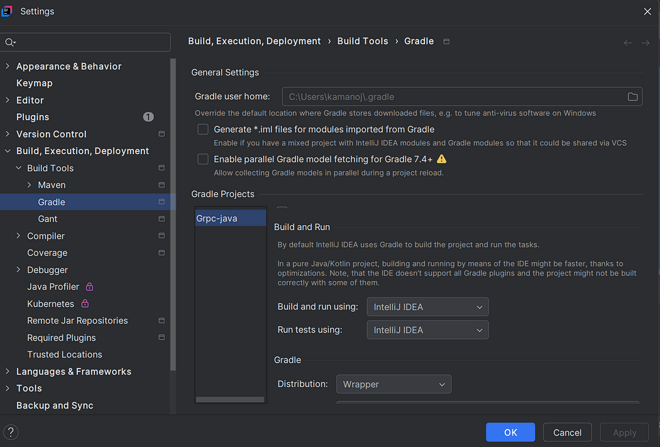Click the Apply button
Screen dimensions: 660x447
tap(625, 433)
